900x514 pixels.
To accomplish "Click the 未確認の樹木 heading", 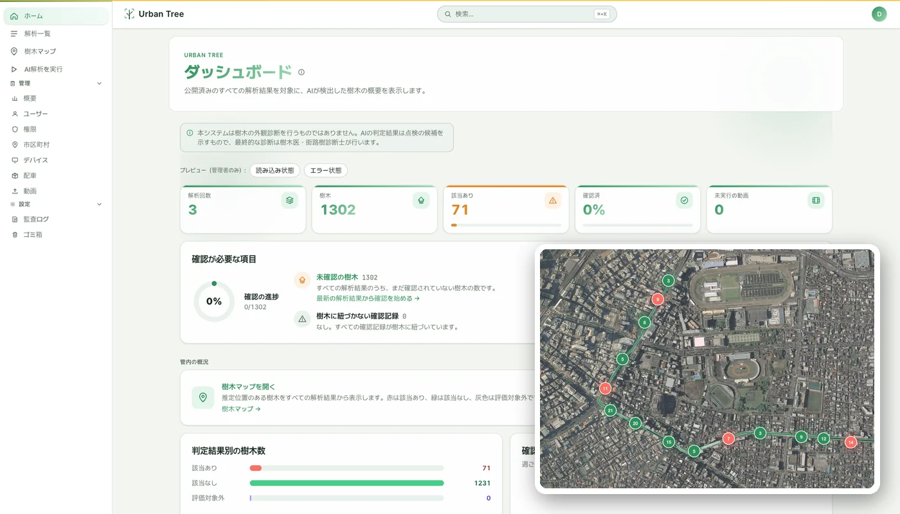I will pos(337,277).
